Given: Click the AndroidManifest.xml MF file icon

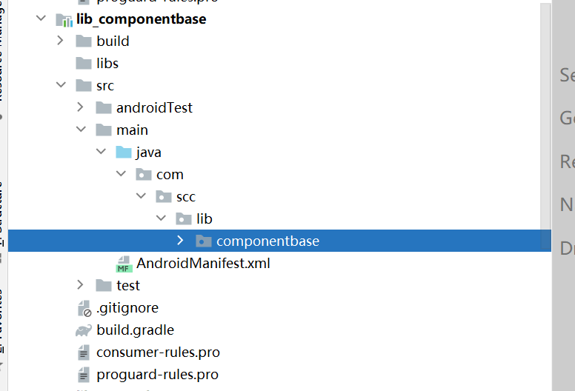Looking at the screenshot, I should coord(124,264).
